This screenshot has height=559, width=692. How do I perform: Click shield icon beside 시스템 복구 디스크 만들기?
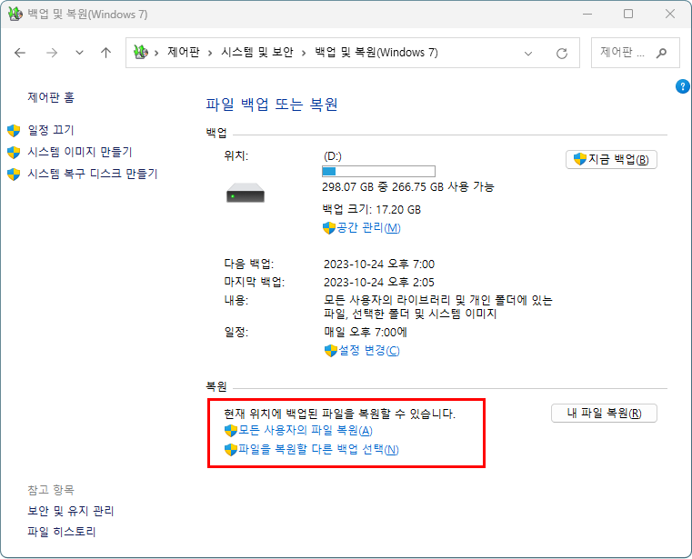(x=14, y=174)
